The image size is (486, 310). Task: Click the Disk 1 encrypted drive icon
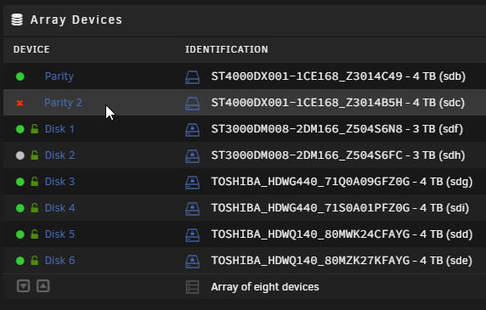tap(193, 129)
